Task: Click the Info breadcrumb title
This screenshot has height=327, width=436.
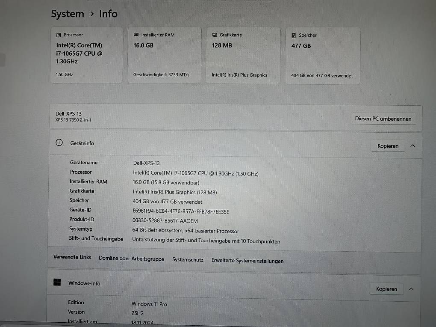Action: [x=109, y=14]
